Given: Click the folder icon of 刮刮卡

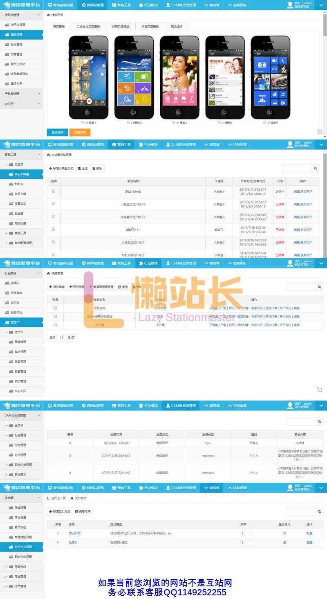Looking at the screenshot, I should click(11, 184).
